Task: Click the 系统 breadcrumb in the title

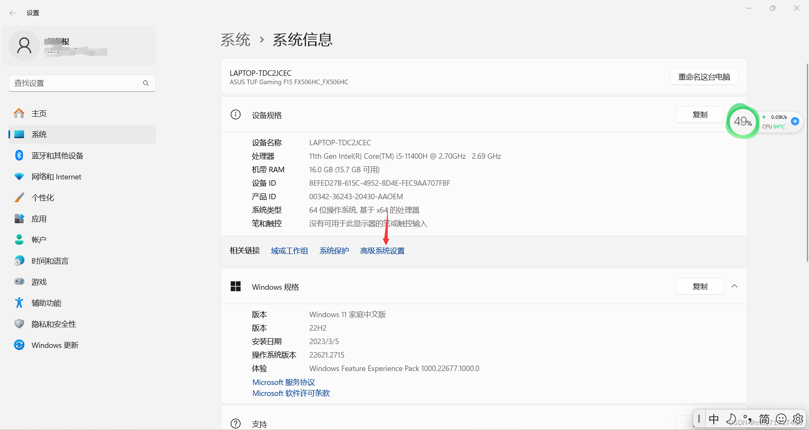Action: [x=236, y=40]
